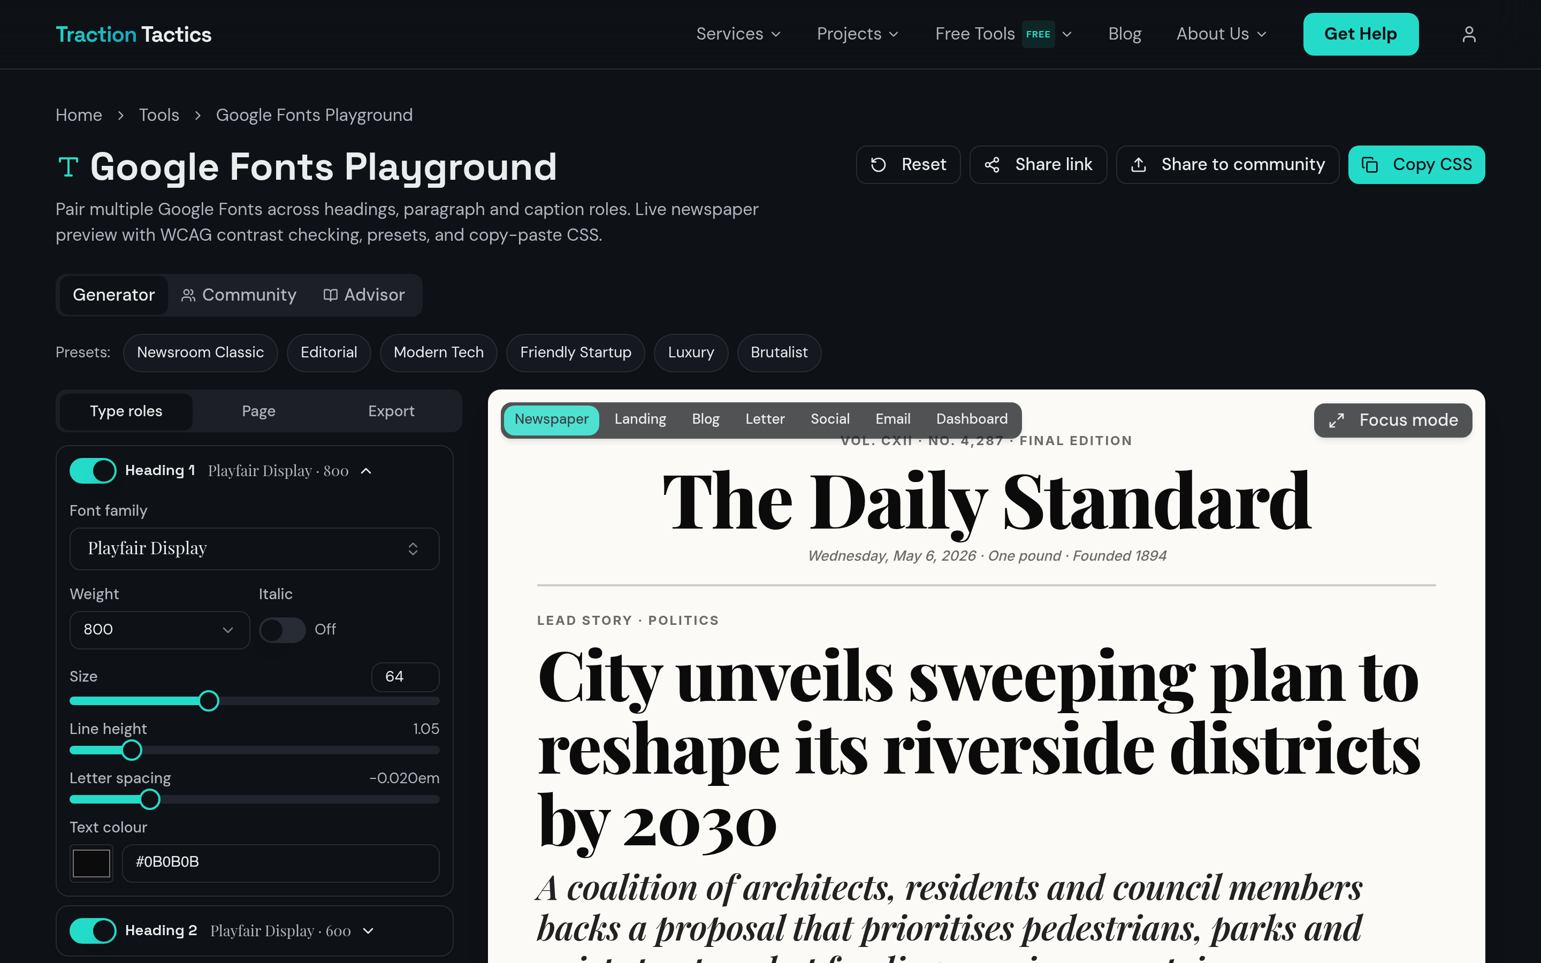Show the Dashboard preview
1541x963 pixels.
click(972, 420)
